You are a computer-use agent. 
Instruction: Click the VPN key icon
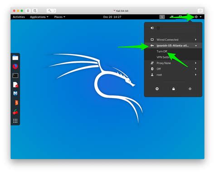152,46
